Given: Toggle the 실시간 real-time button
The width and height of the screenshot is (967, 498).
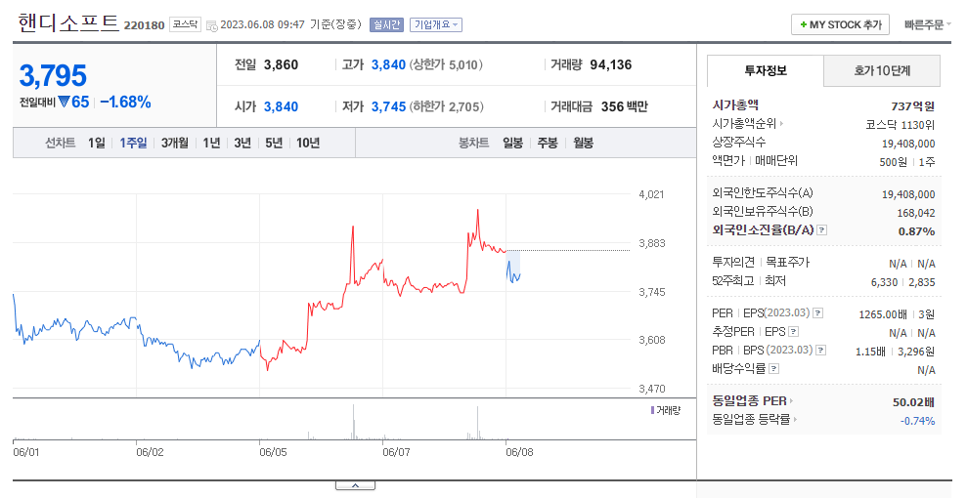Looking at the screenshot, I should click(x=386, y=24).
